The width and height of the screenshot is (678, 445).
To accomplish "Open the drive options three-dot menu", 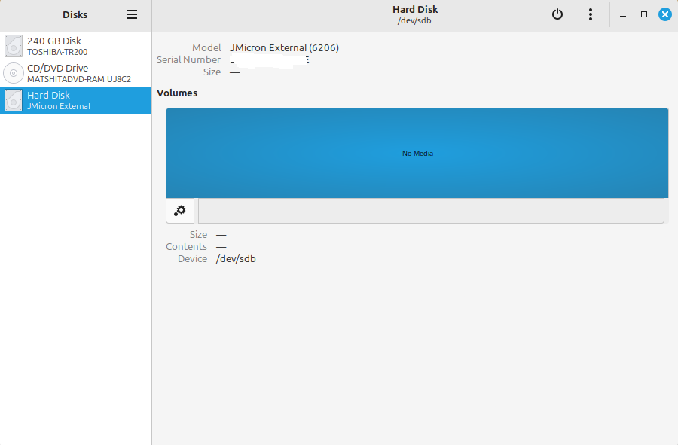I will click(590, 14).
